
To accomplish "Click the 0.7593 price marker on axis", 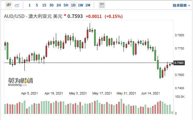I will (x=179, y=63).
